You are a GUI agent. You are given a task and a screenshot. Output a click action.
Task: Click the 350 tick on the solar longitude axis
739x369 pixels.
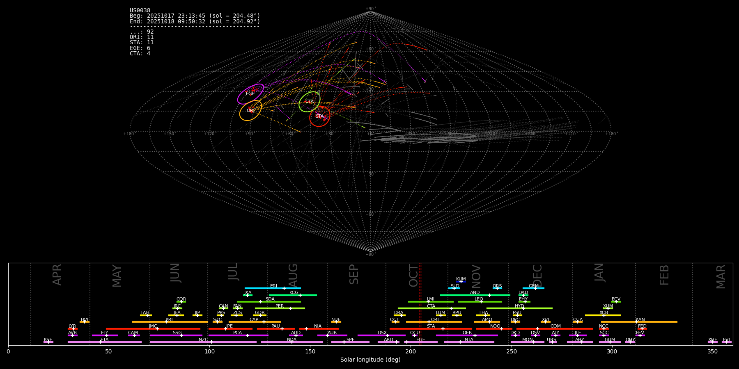(x=713, y=351)
